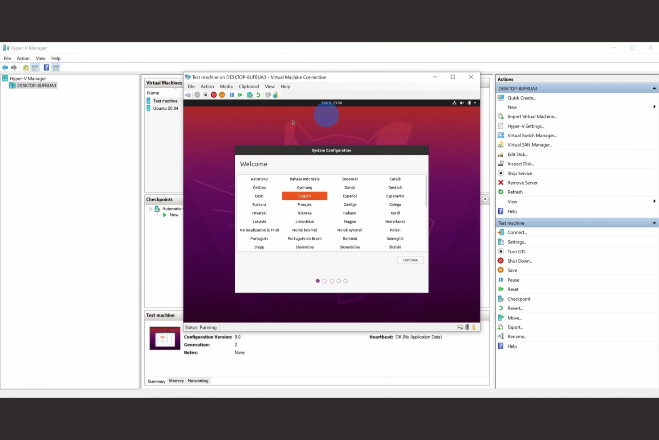The height and width of the screenshot is (440, 659).
Task: Select Ubuntu 20.04 in Virtual Machines list
Action: coord(166,108)
